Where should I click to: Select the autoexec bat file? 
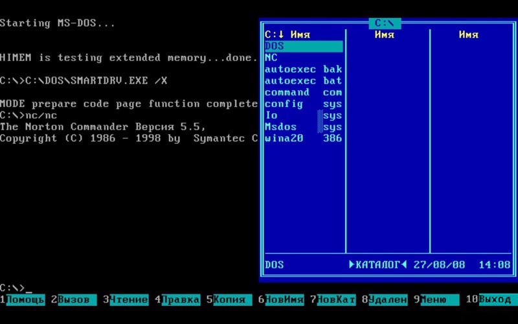[304, 80]
